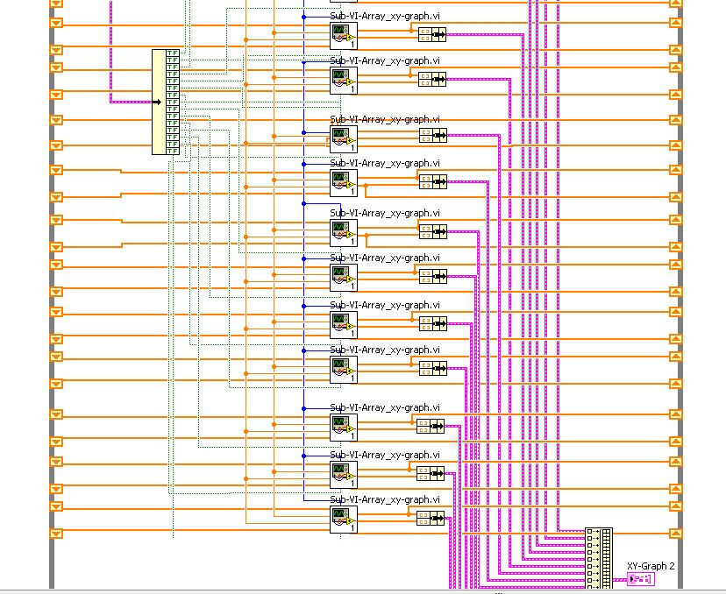The height and width of the screenshot is (594, 726).
Task: Select the tenth Sub-VI-Array_xy-graph.vi icon from top
Action: click(x=344, y=475)
